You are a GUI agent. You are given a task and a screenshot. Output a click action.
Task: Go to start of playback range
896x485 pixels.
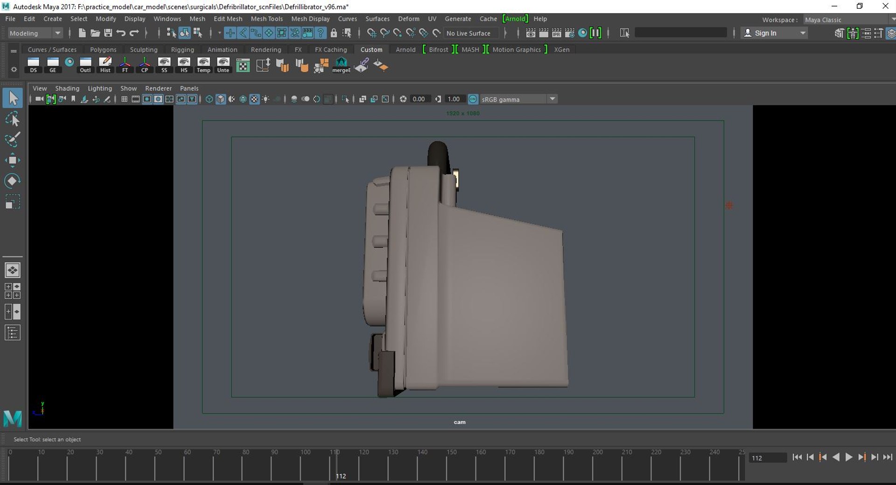797,458
